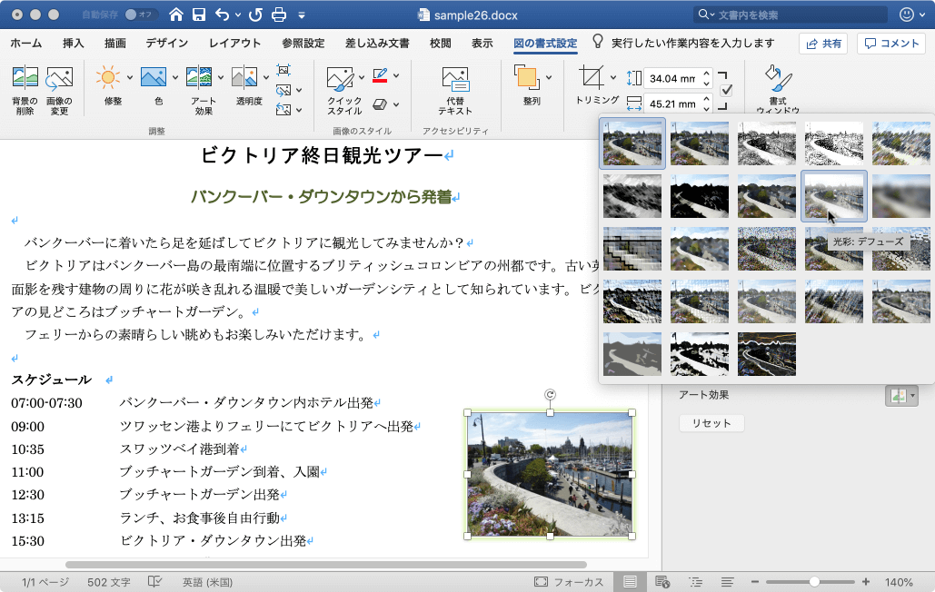Open the Layout (レイアウト) tab

click(x=234, y=43)
